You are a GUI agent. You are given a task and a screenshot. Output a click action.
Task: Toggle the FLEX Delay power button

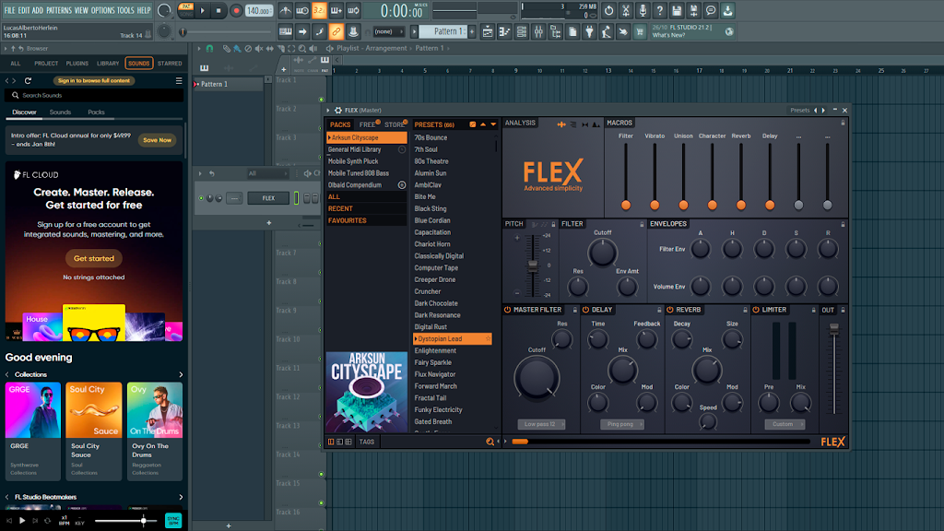click(585, 310)
